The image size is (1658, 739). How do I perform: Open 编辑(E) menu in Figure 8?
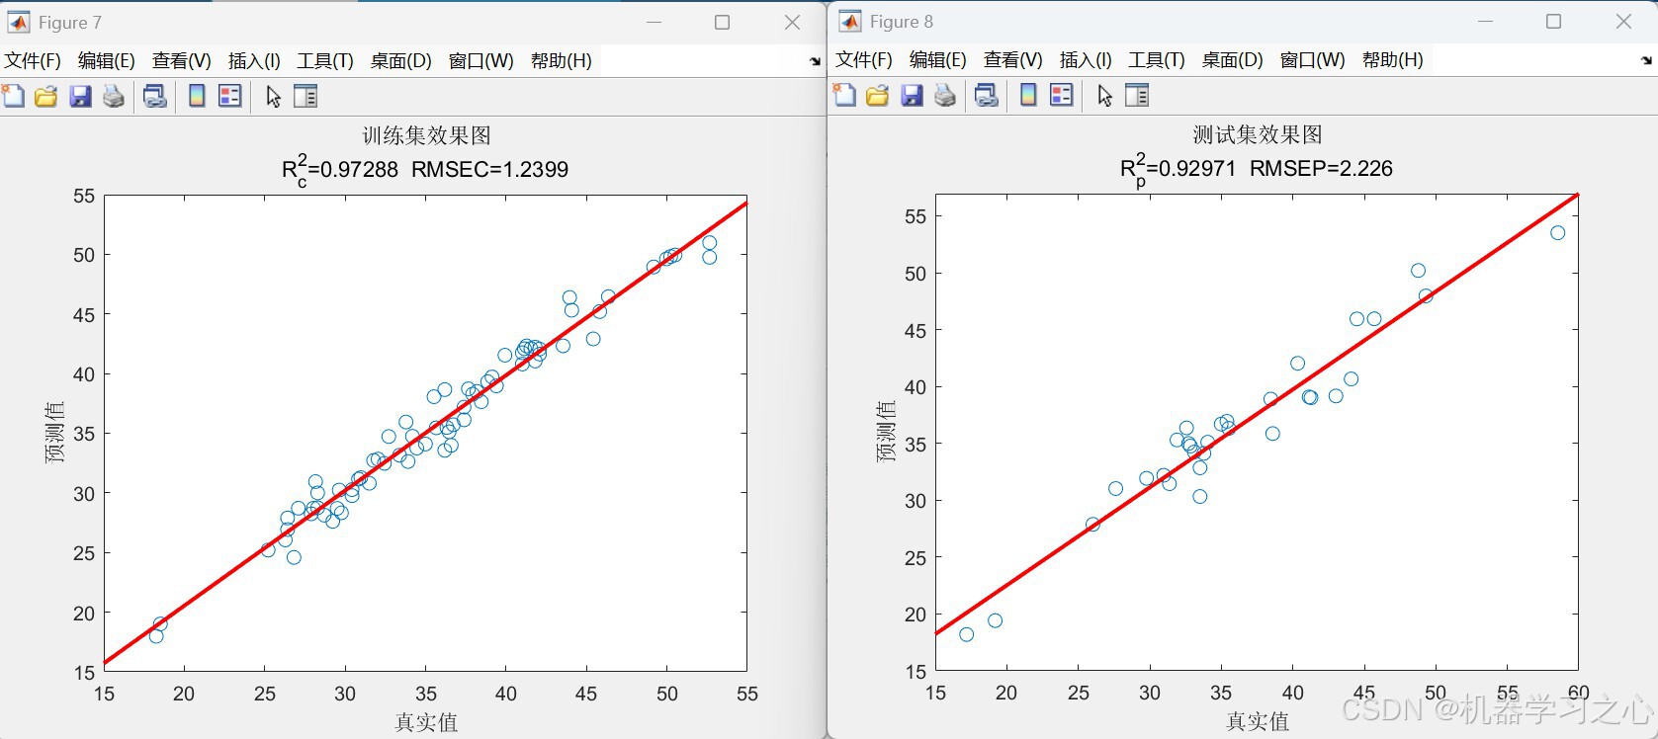pos(938,59)
